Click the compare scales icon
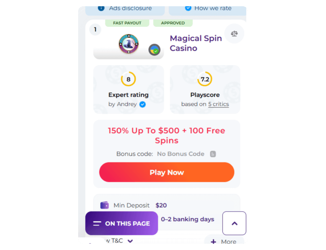 234,34
